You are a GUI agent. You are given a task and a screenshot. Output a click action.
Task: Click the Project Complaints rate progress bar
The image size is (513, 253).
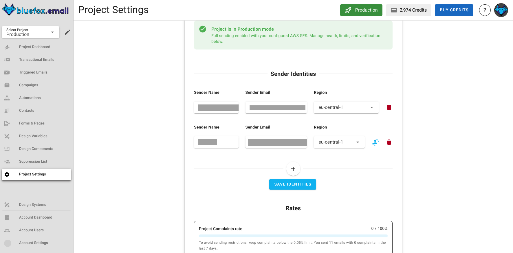pos(293,236)
